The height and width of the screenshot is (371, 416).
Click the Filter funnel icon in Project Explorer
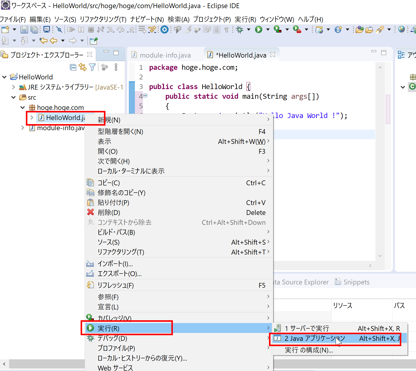tap(93, 67)
